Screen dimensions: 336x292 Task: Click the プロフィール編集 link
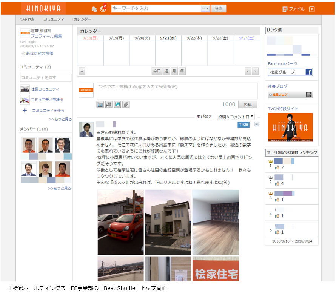(x=46, y=36)
